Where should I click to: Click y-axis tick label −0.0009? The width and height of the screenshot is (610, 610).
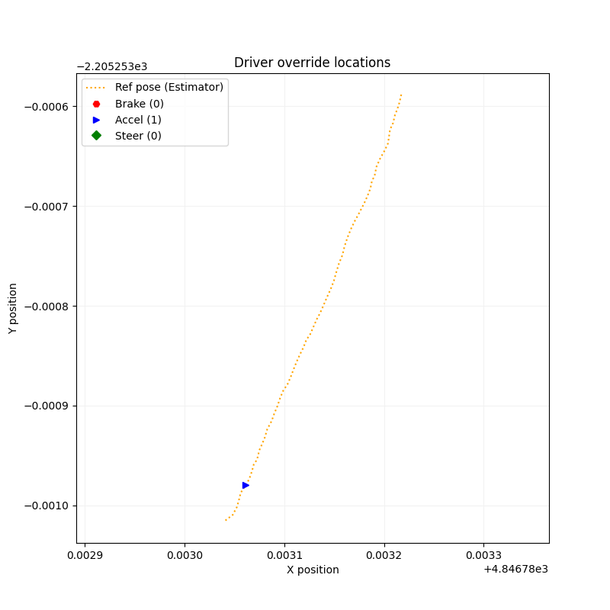tap(47, 406)
